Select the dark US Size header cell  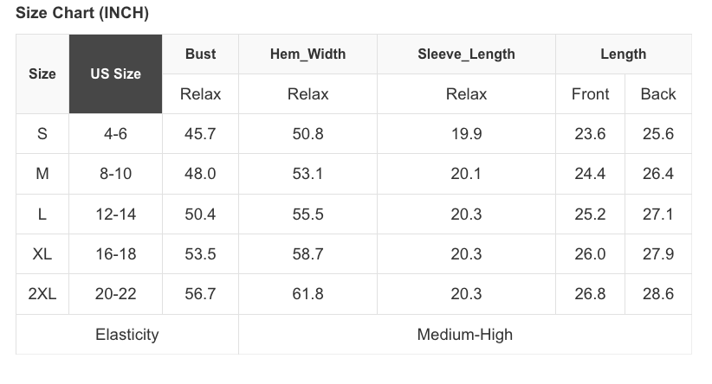coord(115,74)
